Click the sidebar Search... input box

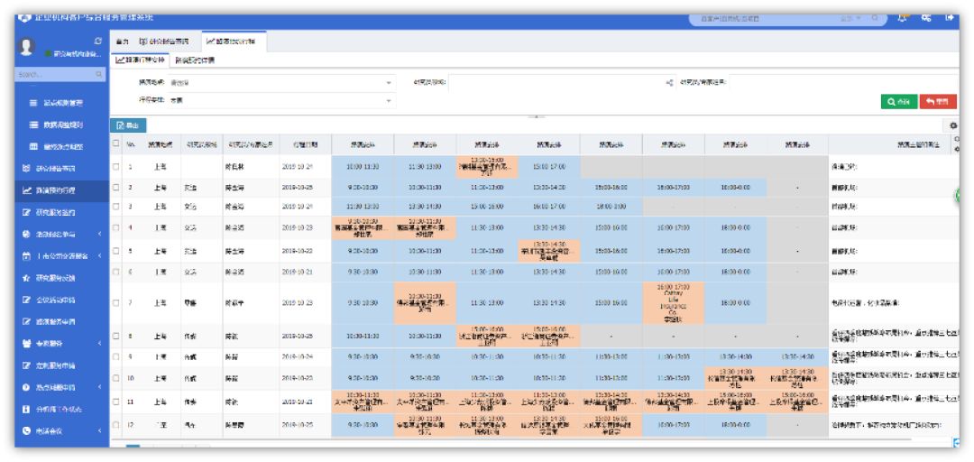(x=60, y=74)
